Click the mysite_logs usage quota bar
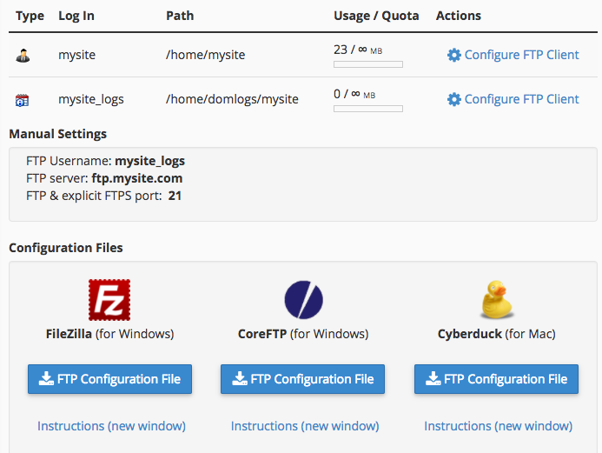The width and height of the screenshot is (602, 453). [368, 109]
